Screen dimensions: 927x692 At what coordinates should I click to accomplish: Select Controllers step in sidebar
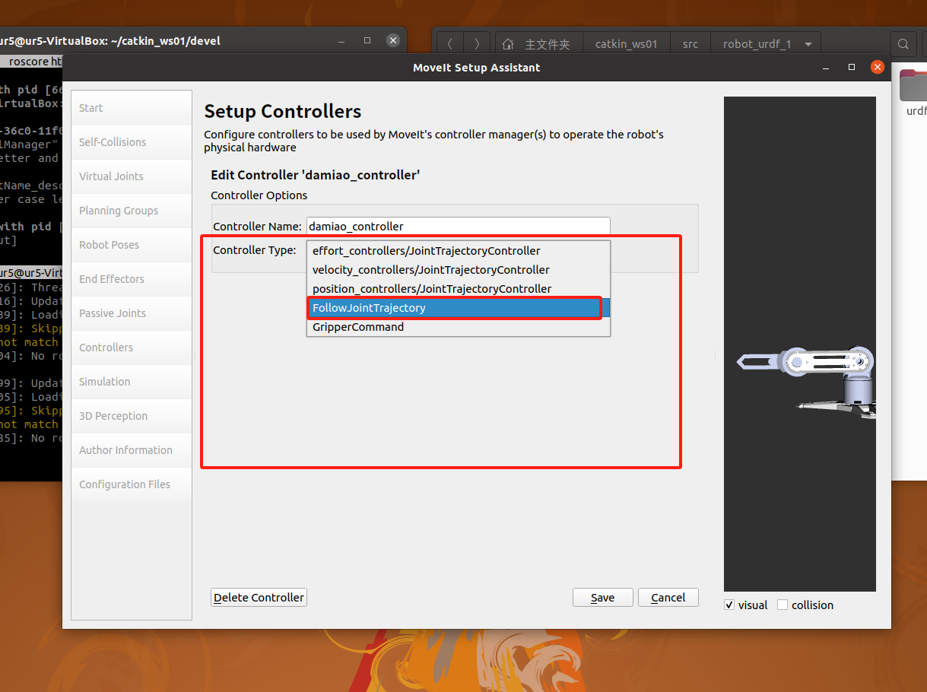pyautogui.click(x=131, y=348)
